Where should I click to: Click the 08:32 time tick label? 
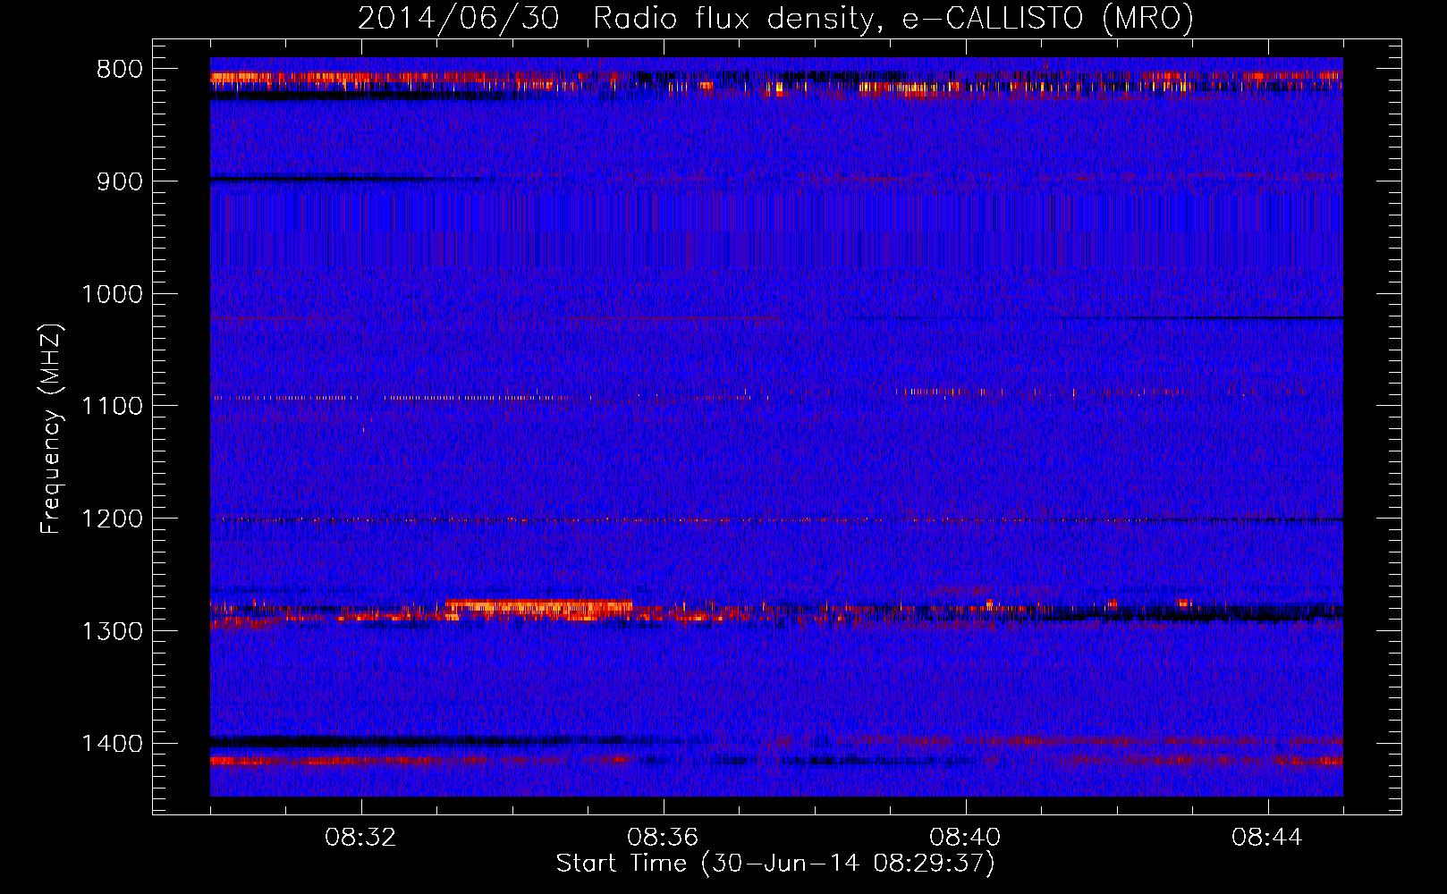coord(360,838)
